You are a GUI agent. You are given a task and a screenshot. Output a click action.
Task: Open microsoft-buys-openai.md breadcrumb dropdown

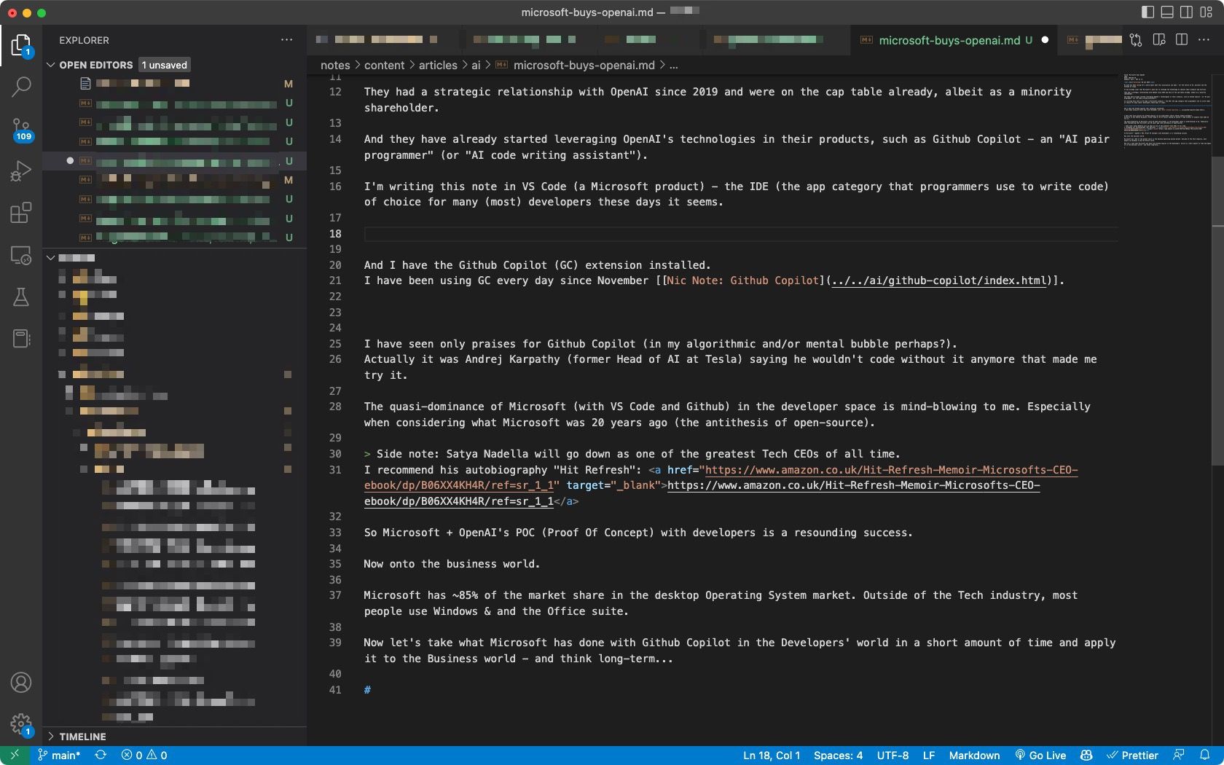click(584, 65)
